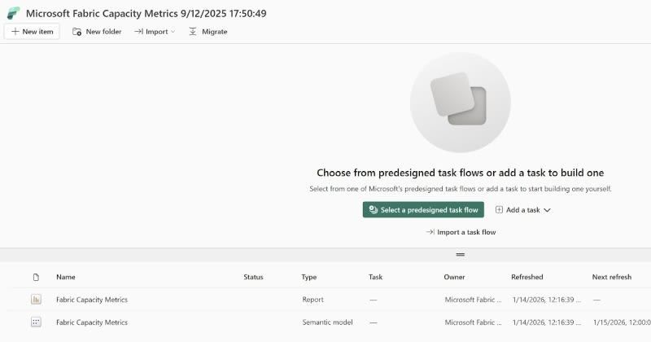Click the New folder toolbar button
Screen dimensions: 651x342
click(97, 32)
